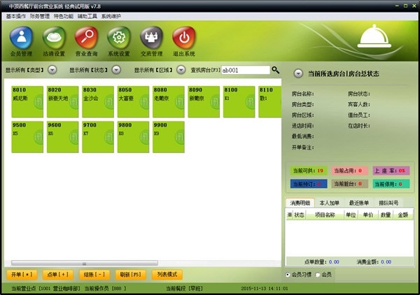
Task: Select room tile 8050 大富豪
Action: (133, 99)
